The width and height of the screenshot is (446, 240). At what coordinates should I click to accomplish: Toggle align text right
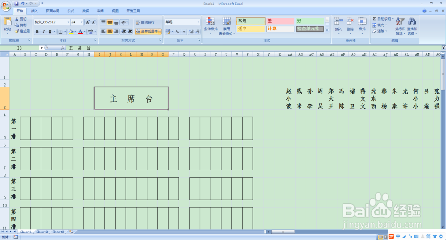click(116, 32)
